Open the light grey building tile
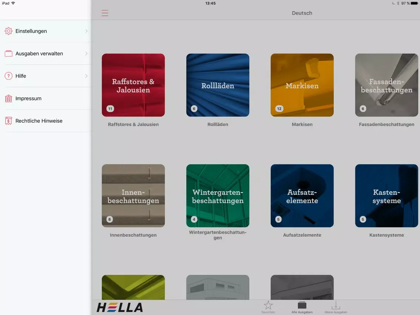Screen dimensions: 420x315 (x=218, y=287)
